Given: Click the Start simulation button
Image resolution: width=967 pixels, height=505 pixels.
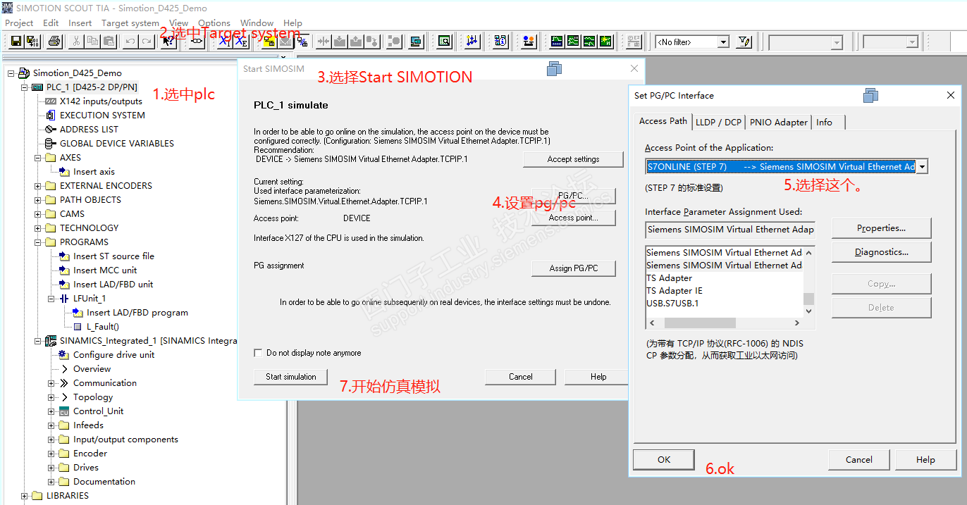Looking at the screenshot, I should [x=290, y=377].
